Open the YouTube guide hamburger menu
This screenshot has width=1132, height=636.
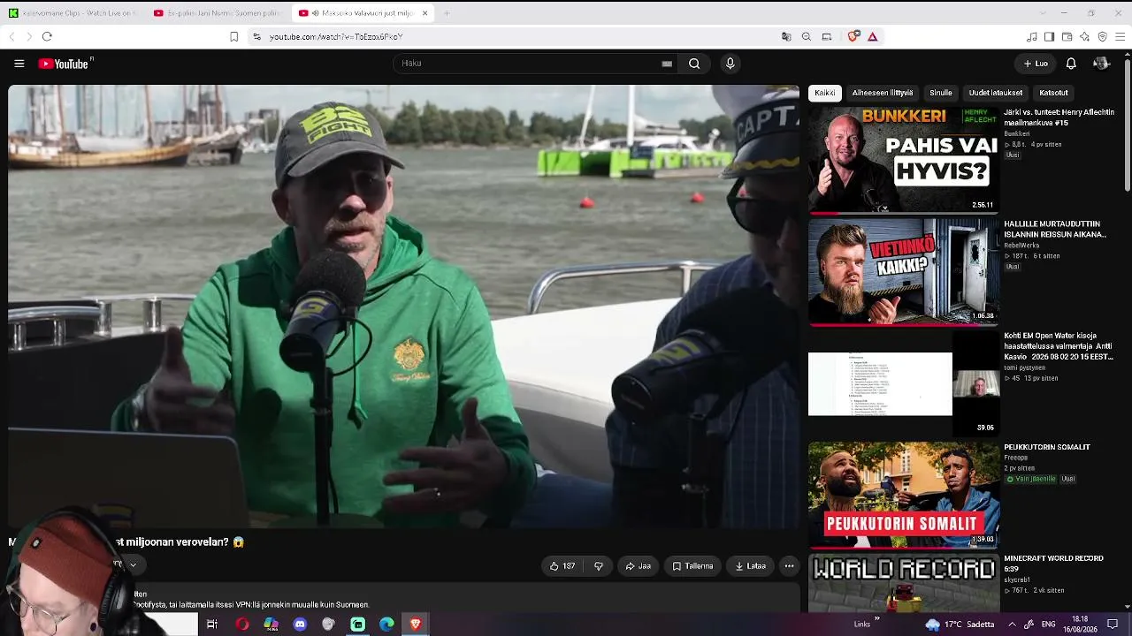point(19,64)
